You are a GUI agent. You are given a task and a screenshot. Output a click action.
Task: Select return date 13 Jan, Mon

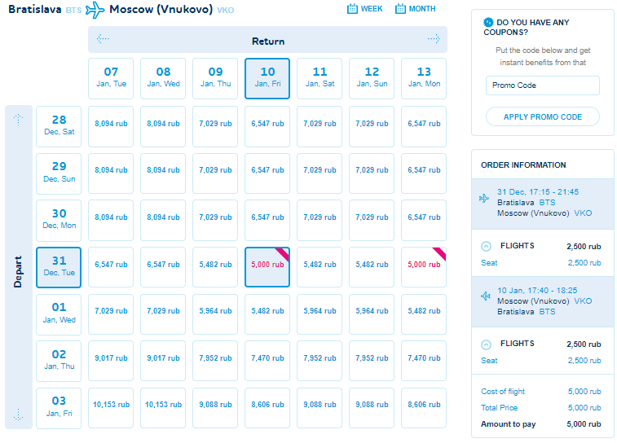(424, 79)
